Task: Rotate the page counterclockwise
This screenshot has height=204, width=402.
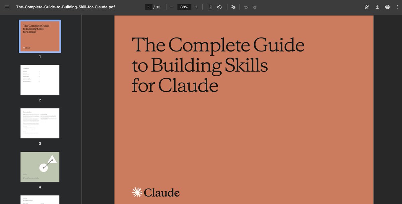Action: pos(219,7)
